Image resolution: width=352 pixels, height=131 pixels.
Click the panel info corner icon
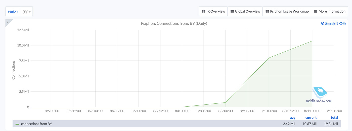8,22
